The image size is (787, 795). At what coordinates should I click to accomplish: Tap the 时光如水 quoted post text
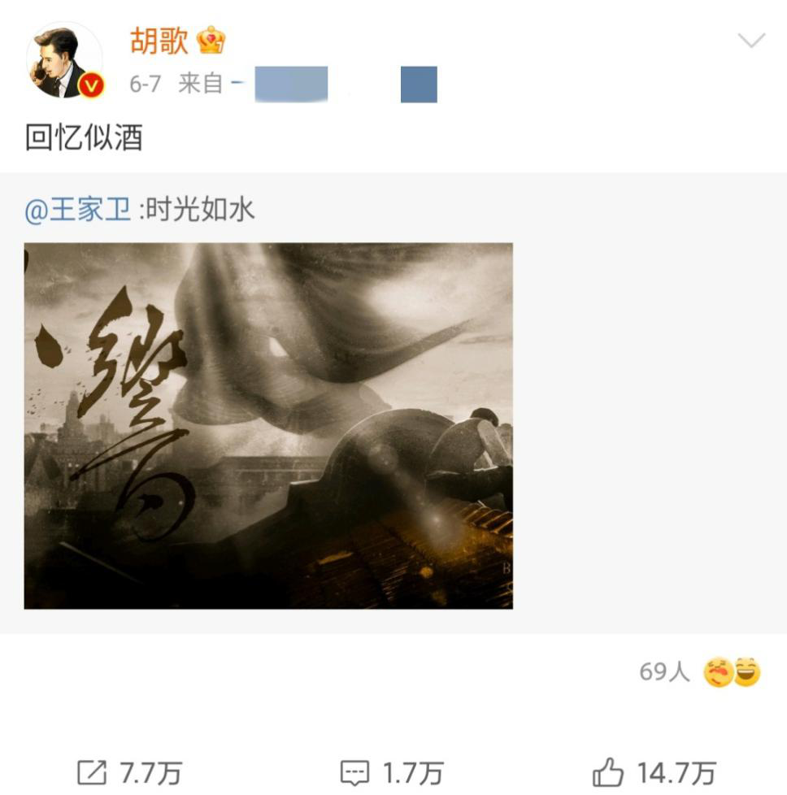click(200, 209)
